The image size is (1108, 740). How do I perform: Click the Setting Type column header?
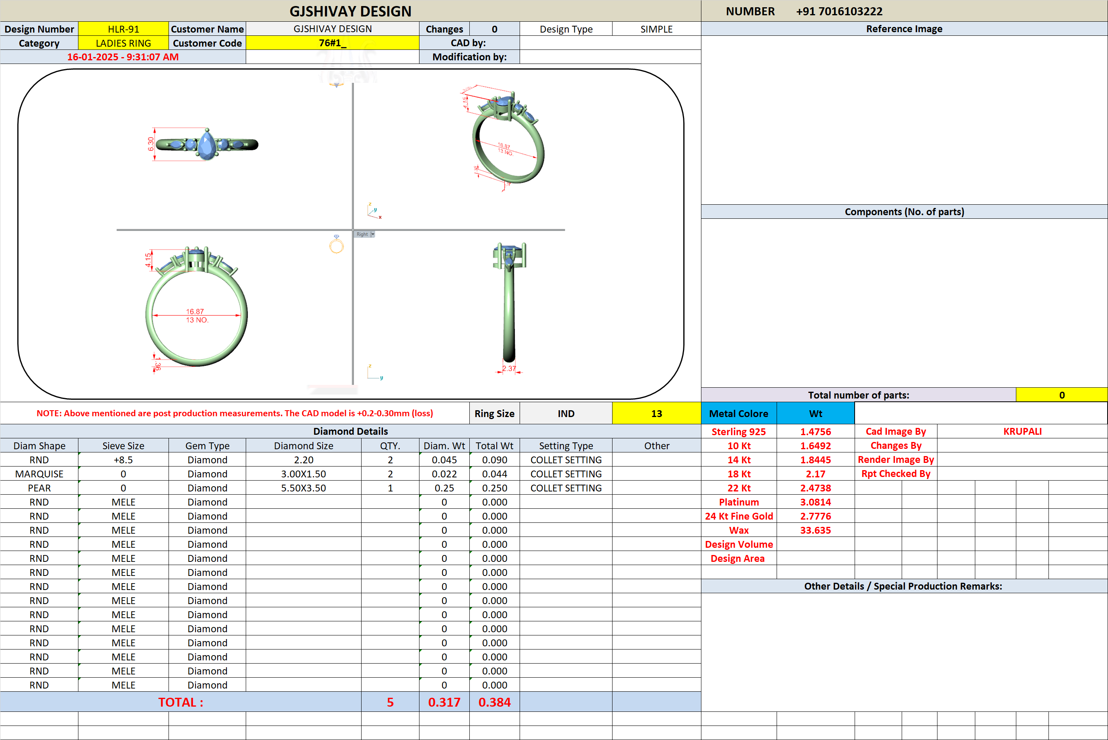point(566,446)
